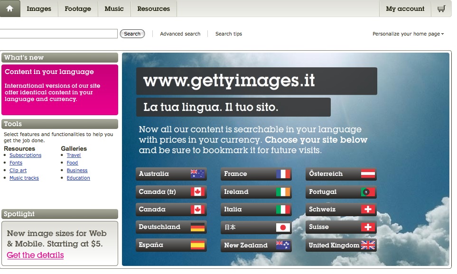Open the Clip art link
The height and width of the screenshot is (274, 457).
(18, 170)
